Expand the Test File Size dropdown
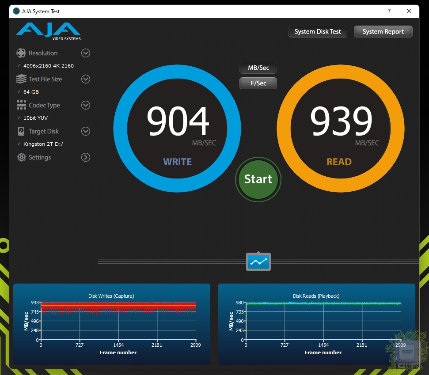 click(x=86, y=79)
